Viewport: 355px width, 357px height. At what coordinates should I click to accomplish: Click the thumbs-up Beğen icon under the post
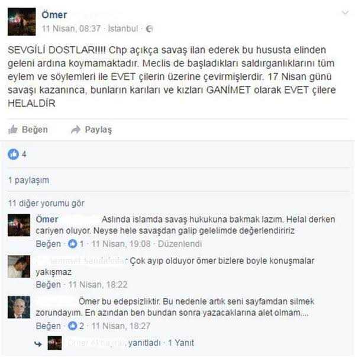[13, 130]
